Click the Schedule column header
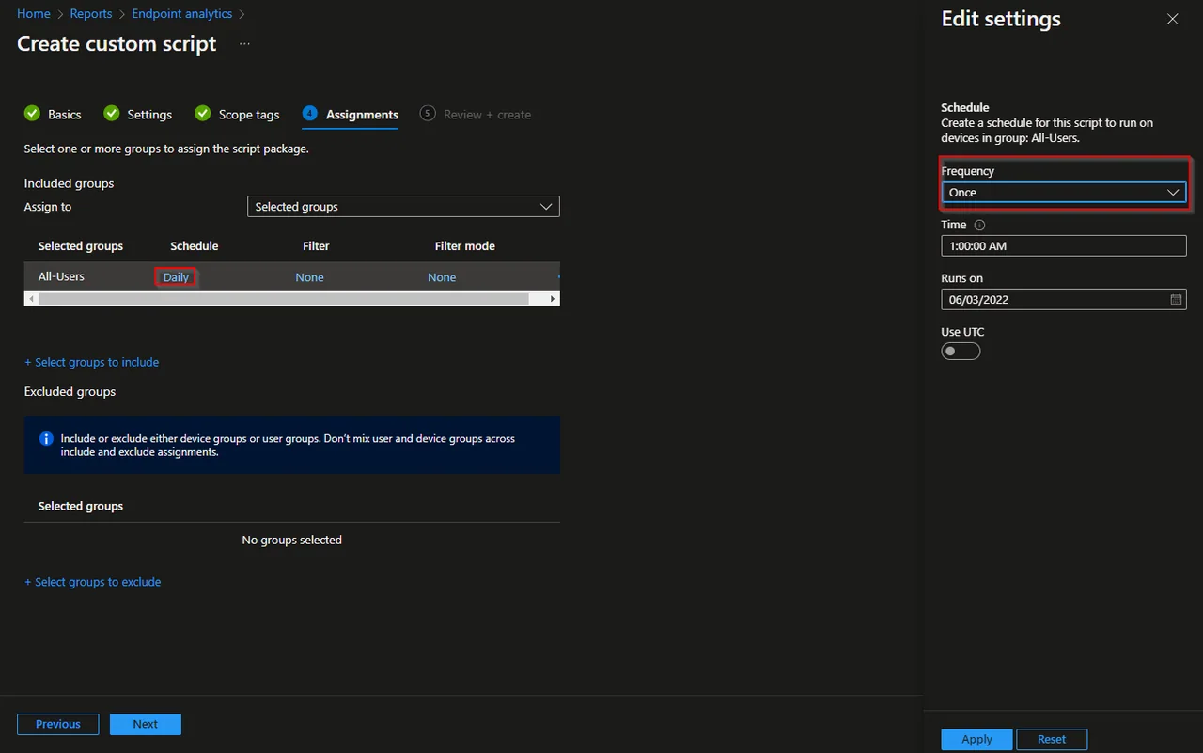This screenshot has width=1203, height=753. tap(195, 246)
